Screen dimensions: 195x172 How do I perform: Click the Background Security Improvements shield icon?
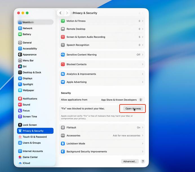point(63,152)
